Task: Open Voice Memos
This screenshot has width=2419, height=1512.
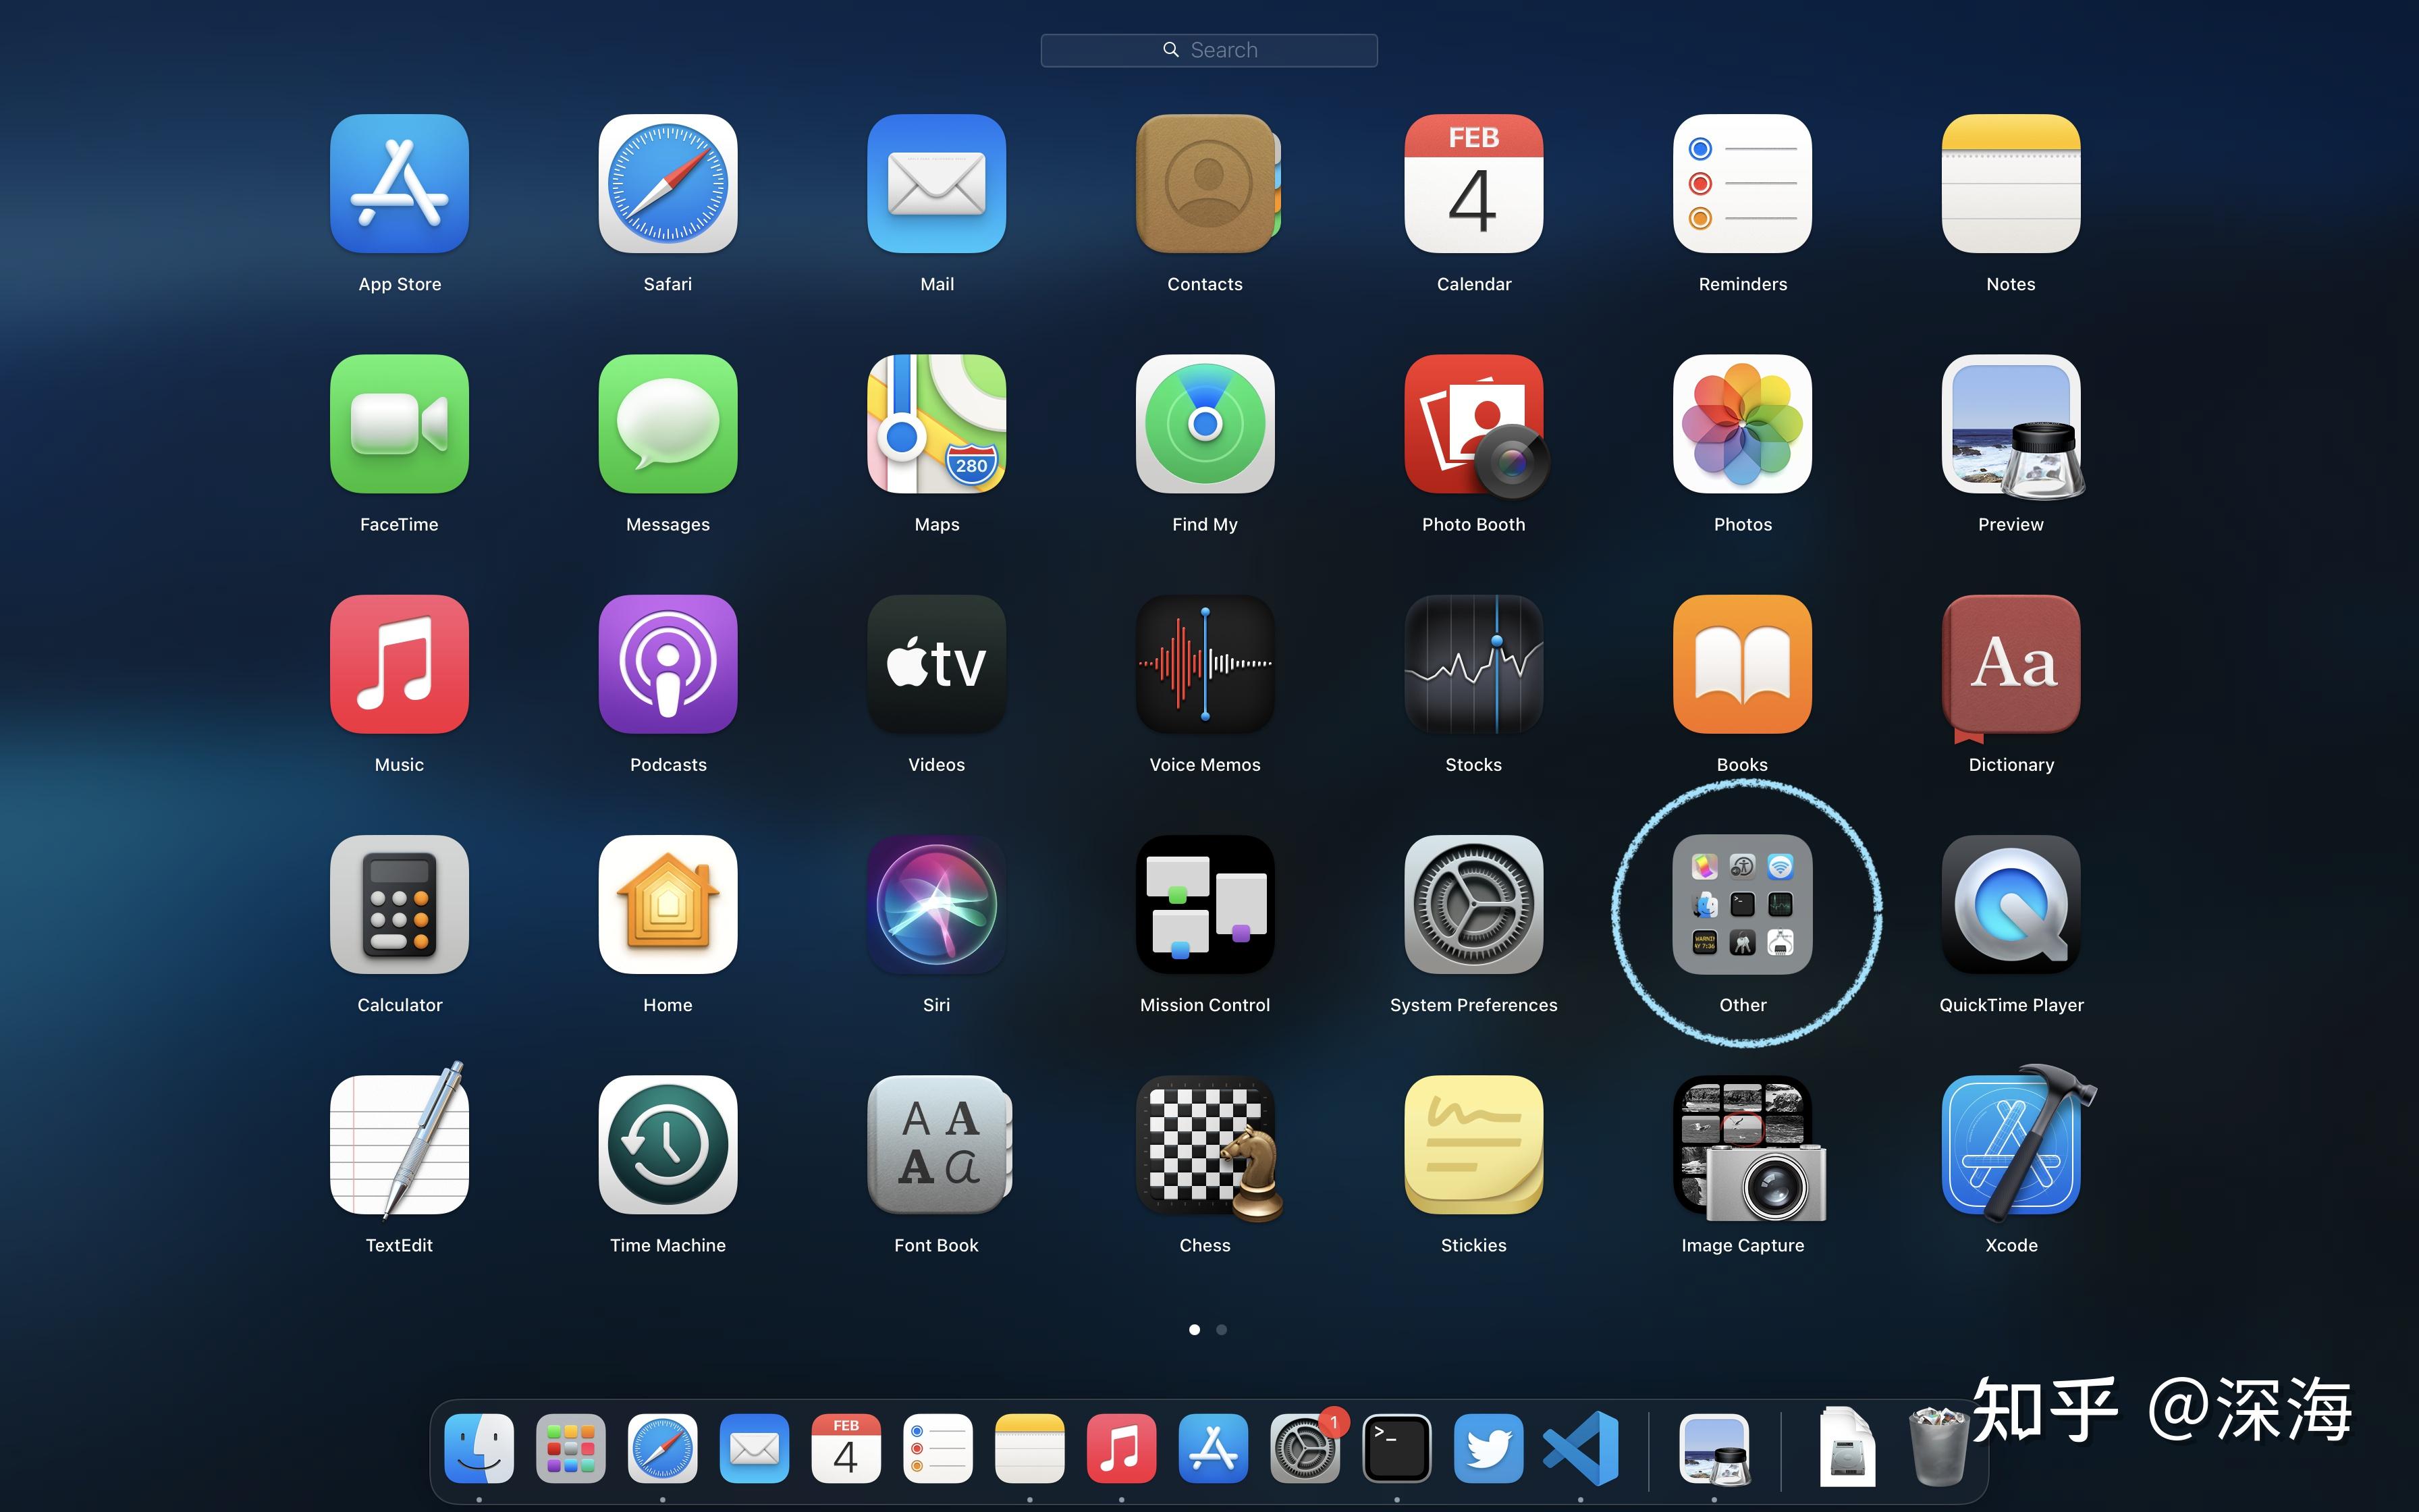Action: 1205,664
